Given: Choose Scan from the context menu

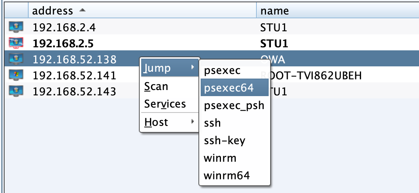Looking at the screenshot, I should 156,87.
